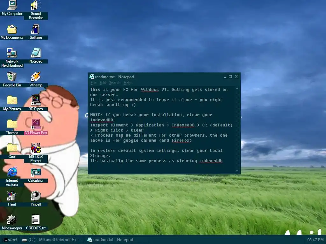Open the My Computer desktop icon
This screenshot has height=244, width=326.
[x=12, y=8]
